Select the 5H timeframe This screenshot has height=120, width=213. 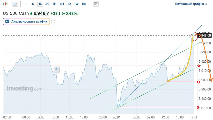(x=62, y=4)
